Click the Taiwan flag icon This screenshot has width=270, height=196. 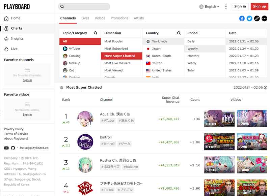pyautogui.click(x=148, y=63)
